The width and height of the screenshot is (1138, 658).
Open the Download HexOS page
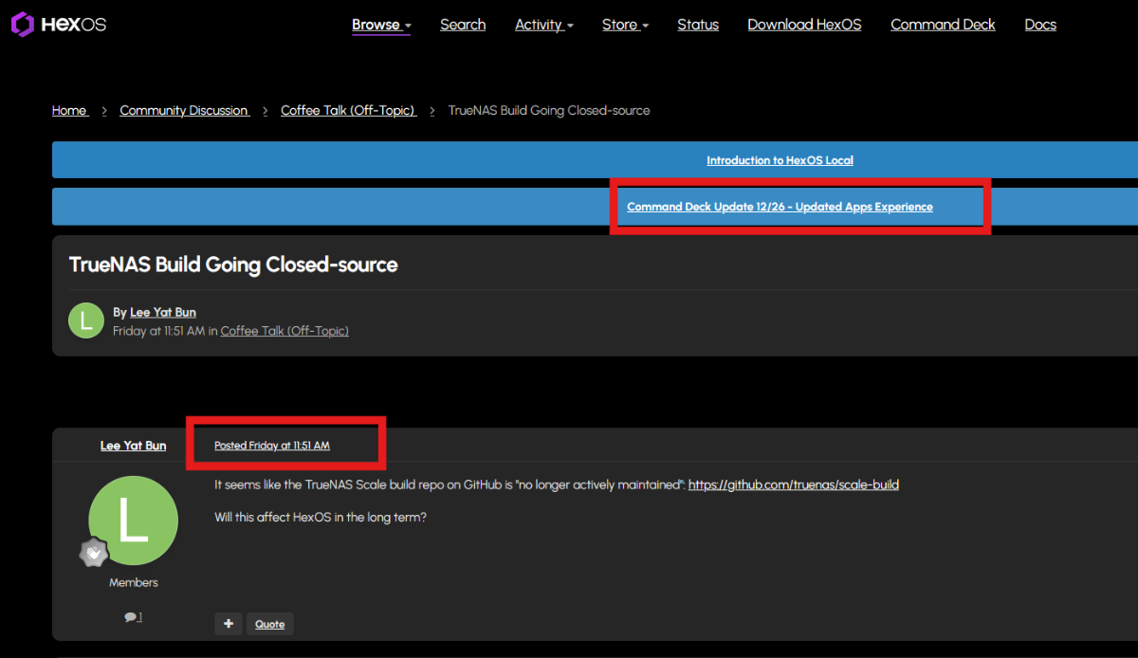point(804,25)
